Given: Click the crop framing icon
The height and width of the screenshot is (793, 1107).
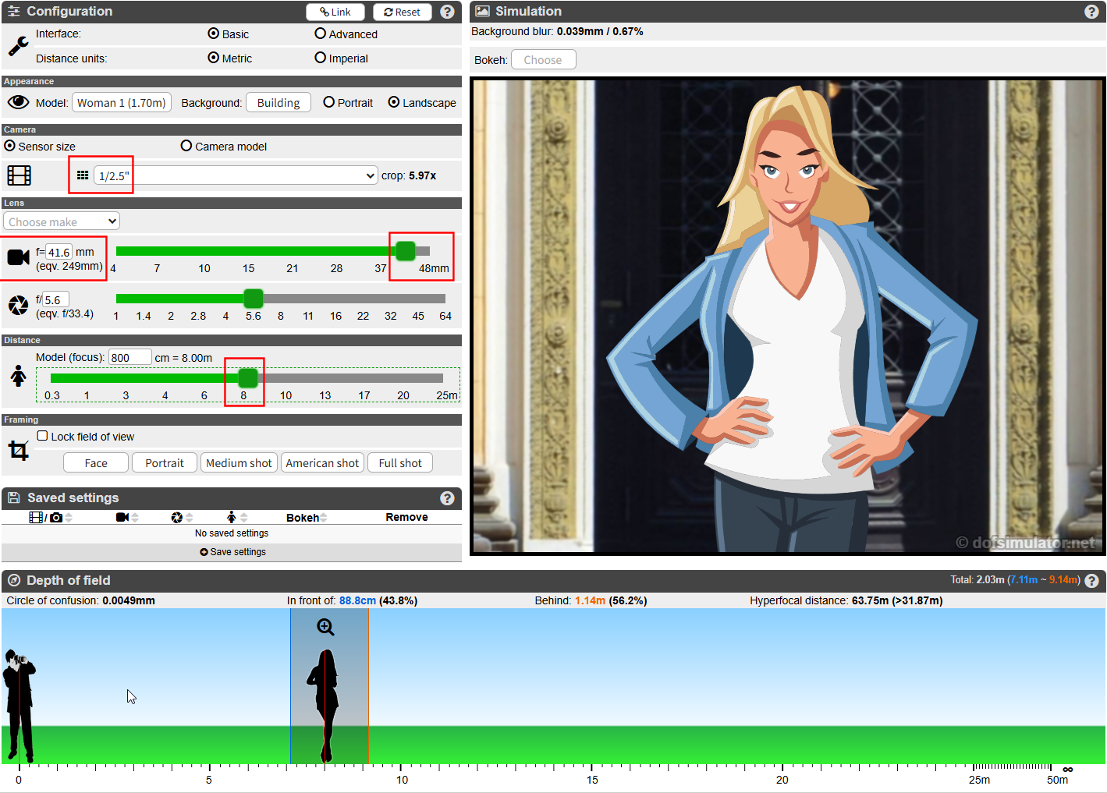Looking at the screenshot, I should tap(19, 451).
